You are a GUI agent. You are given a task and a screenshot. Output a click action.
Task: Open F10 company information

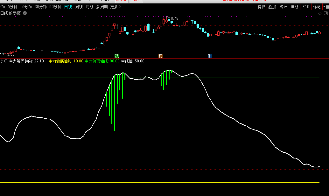point(306,7)
